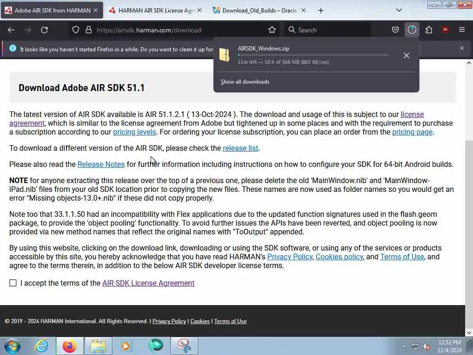This screenshot has width=473, height=355.
Task: Show hidden system tray icons
Action: (404, 347)
